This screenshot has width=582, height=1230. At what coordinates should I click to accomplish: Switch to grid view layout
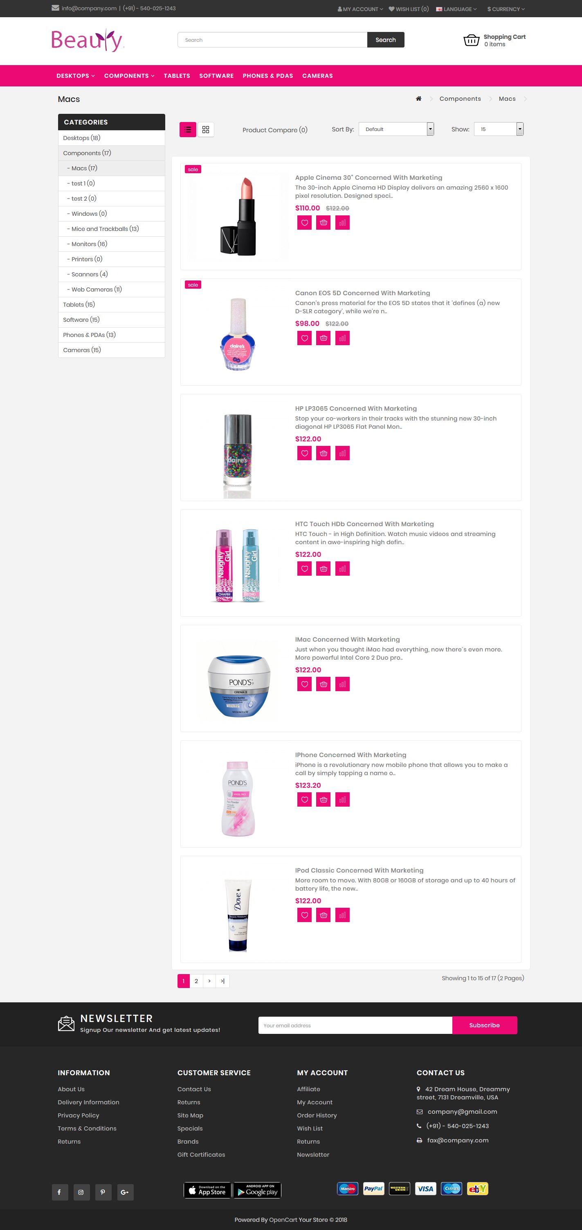tap(206, 129)
